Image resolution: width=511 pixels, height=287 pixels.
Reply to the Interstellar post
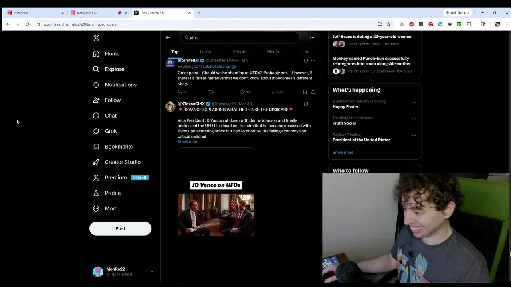(x=180, y=92)
